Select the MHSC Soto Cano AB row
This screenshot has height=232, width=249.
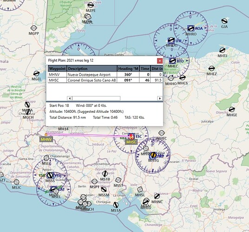pyautogui.click(x=105, y=80)
